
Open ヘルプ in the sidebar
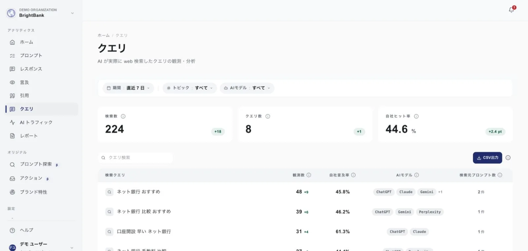42,230
